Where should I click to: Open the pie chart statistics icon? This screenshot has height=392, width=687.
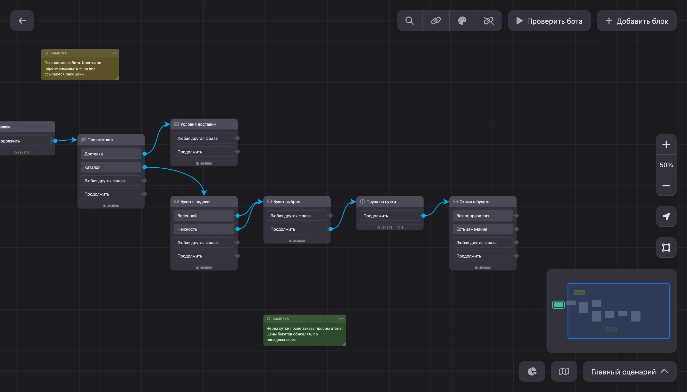click(532, 371)
